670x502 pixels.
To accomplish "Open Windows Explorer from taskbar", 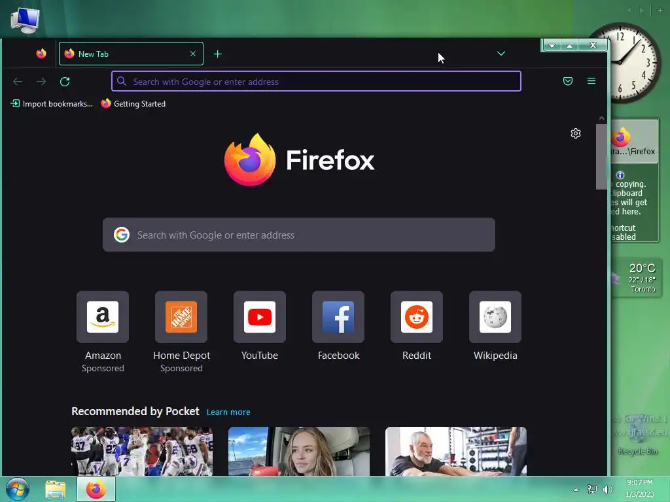I will [x=56, y=490].
